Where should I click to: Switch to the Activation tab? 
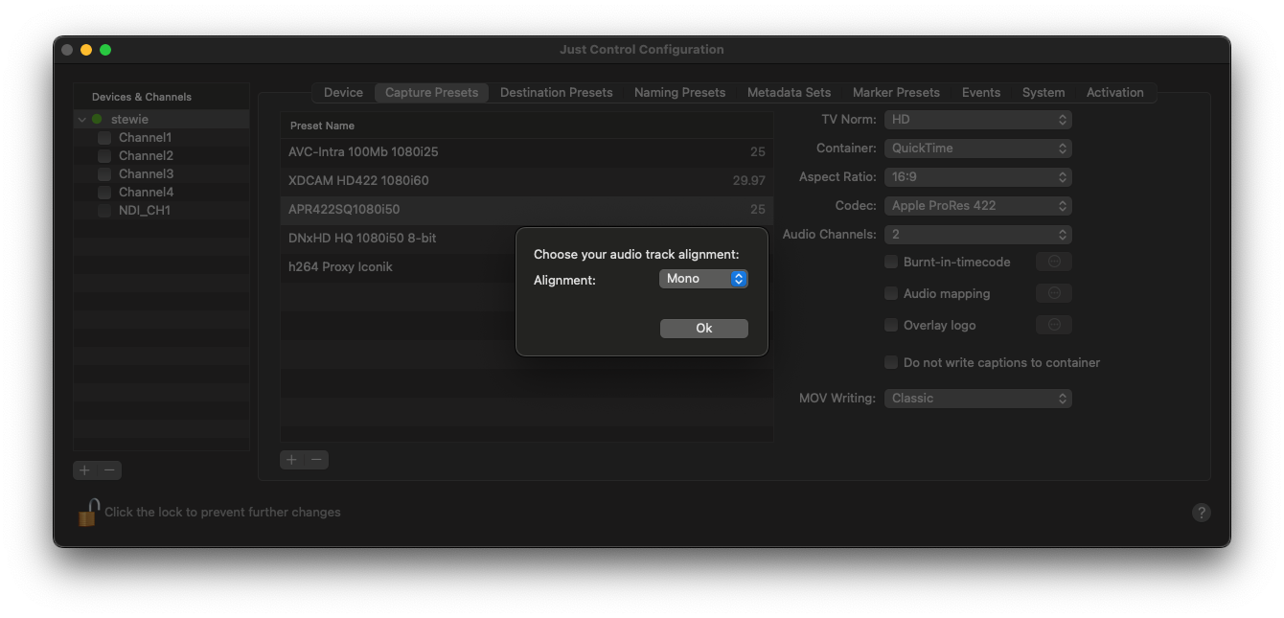tap(1115, 93)
